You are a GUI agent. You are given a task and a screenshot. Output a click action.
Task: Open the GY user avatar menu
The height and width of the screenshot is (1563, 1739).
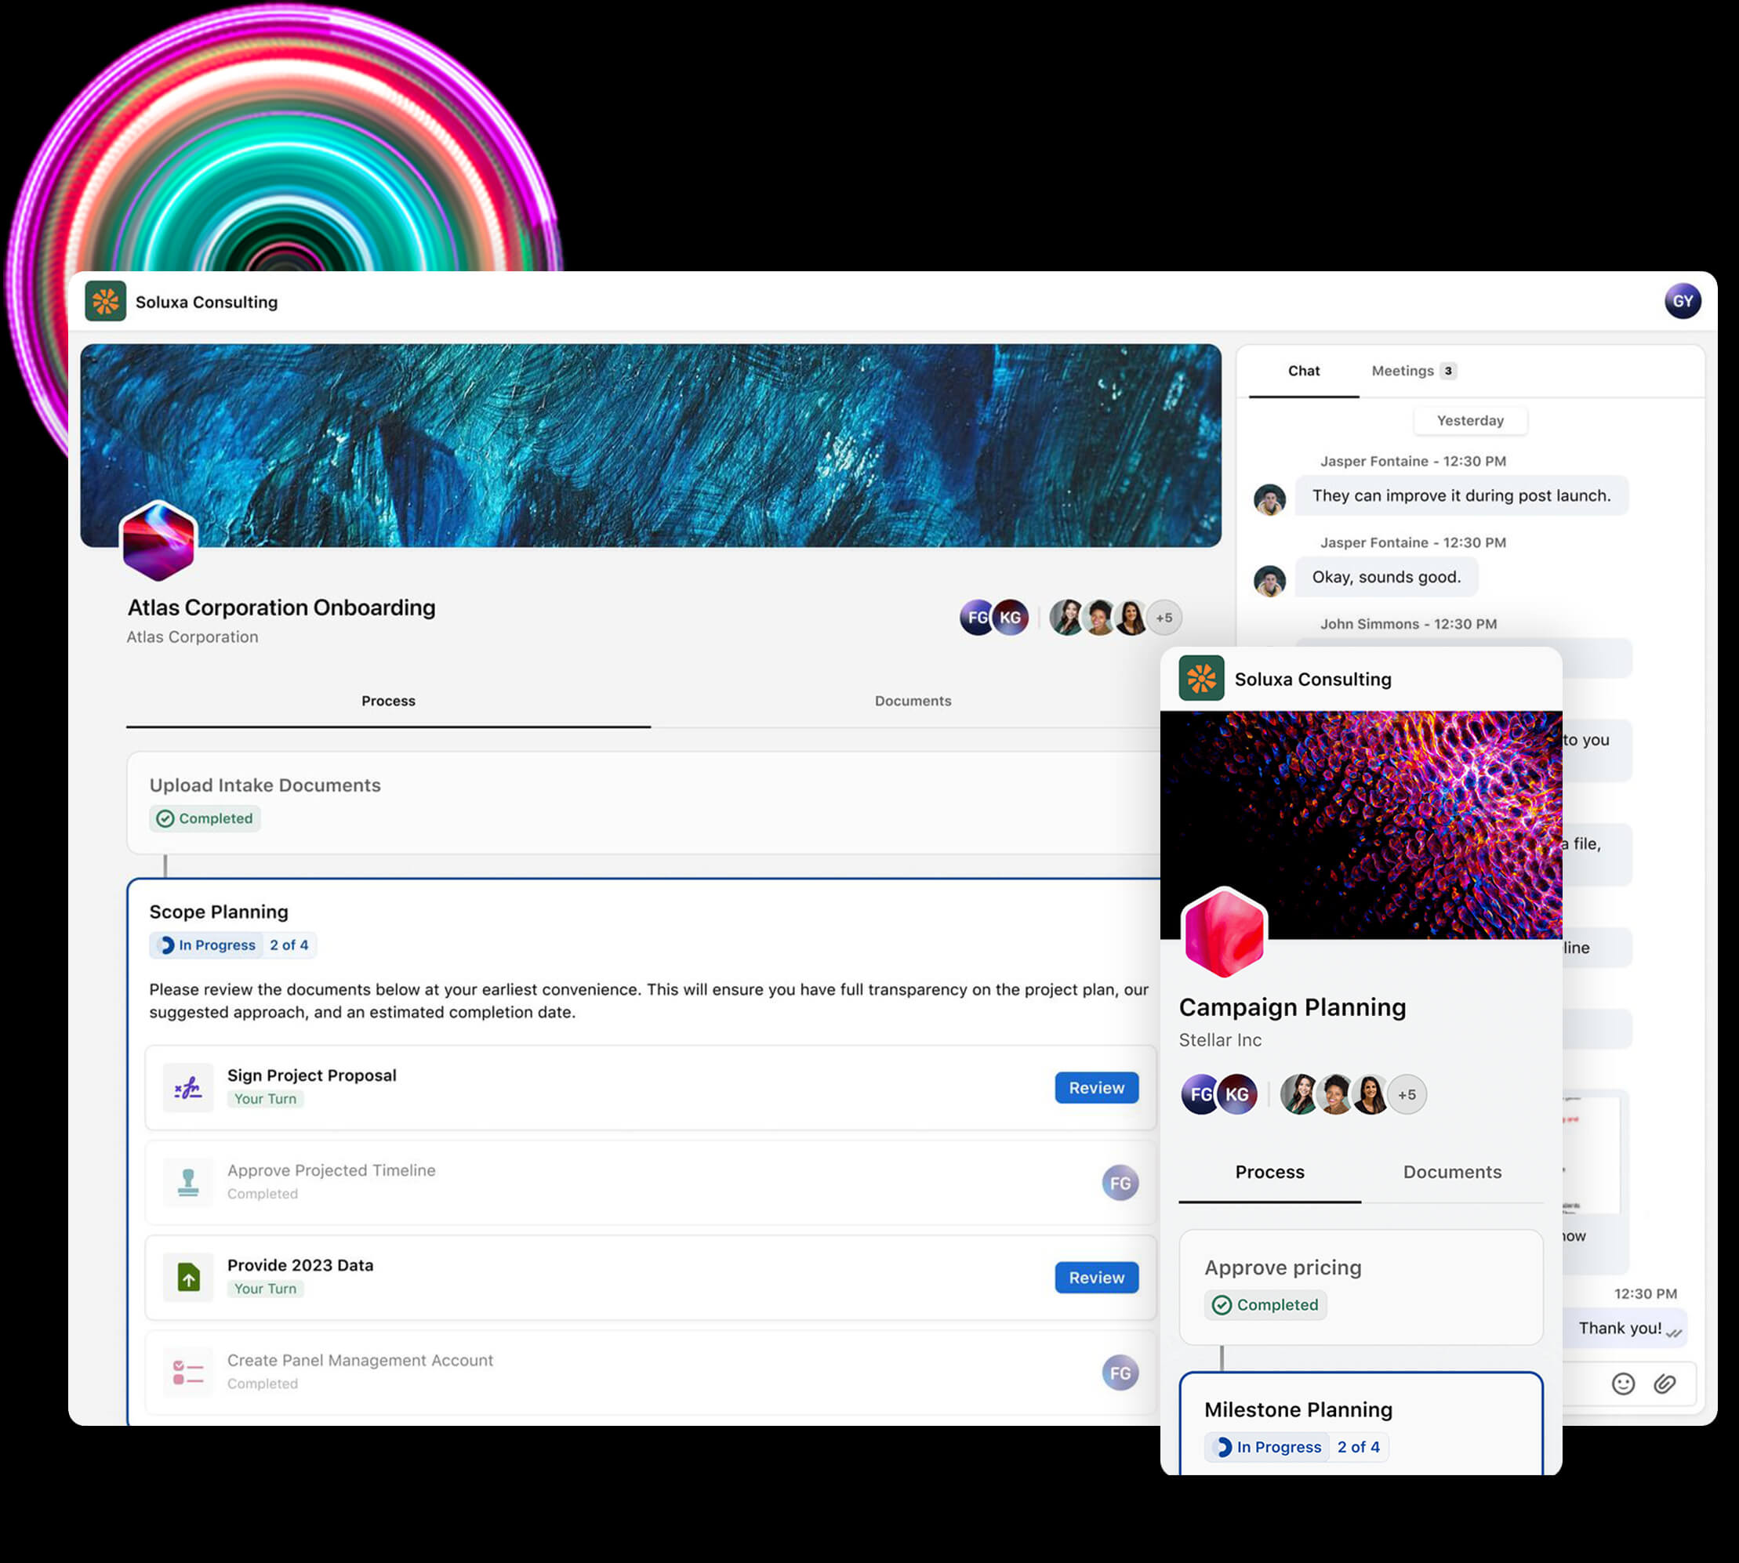pos(1683,302)
